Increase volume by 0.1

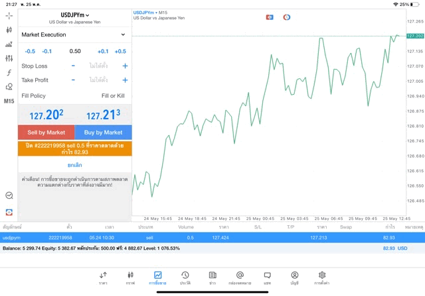tap(103, 52)
